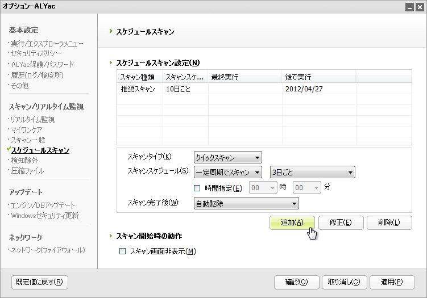
Task: Click 既定値に戻す(R) button
Action: (x=39, y=282)
